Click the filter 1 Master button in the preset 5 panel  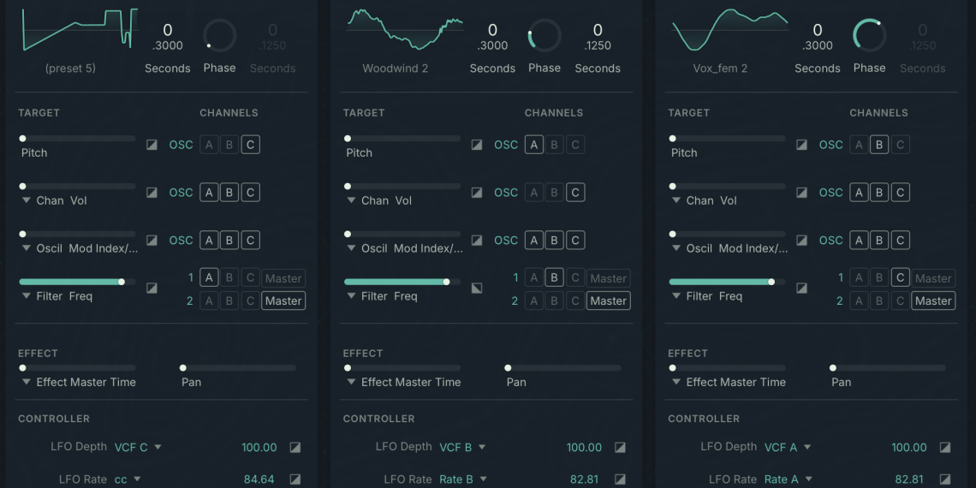coord(283,278)
